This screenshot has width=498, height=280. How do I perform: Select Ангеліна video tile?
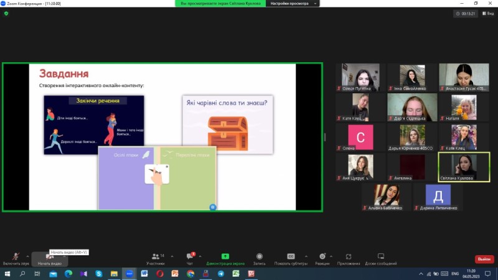pos(412,167)
